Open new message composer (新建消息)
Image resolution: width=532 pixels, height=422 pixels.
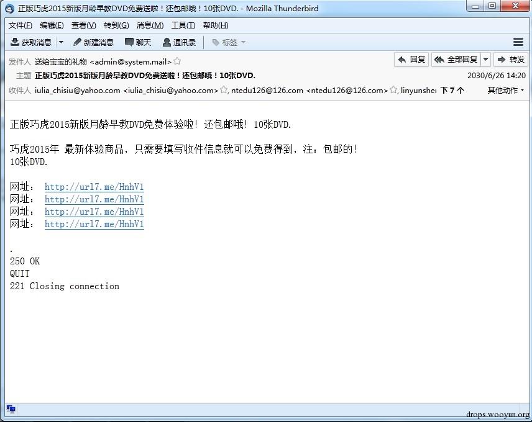coord(93,42)
